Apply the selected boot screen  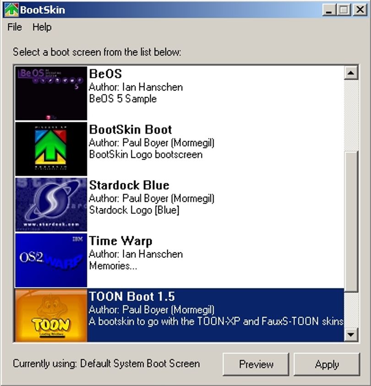(x=327, y=364)
